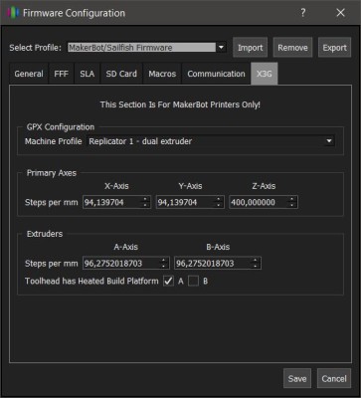
Task: Check Heated Build Platform toolhead B
Action: tap(194, 282)
